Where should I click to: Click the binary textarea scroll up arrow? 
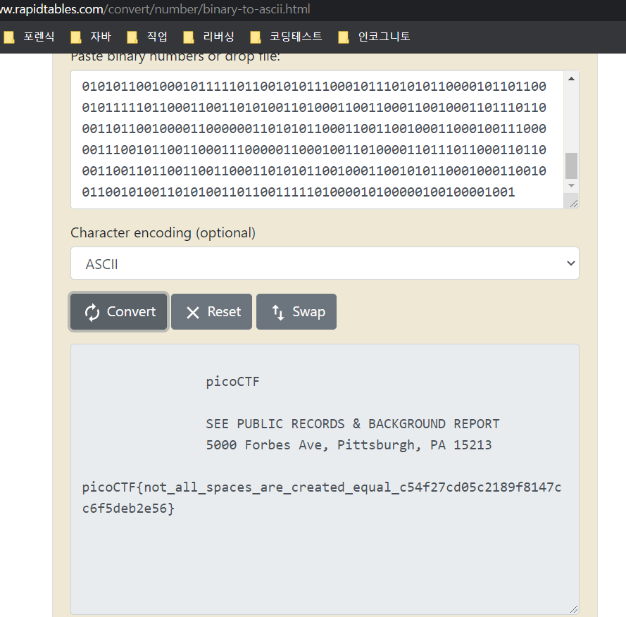tap(571, 79)
